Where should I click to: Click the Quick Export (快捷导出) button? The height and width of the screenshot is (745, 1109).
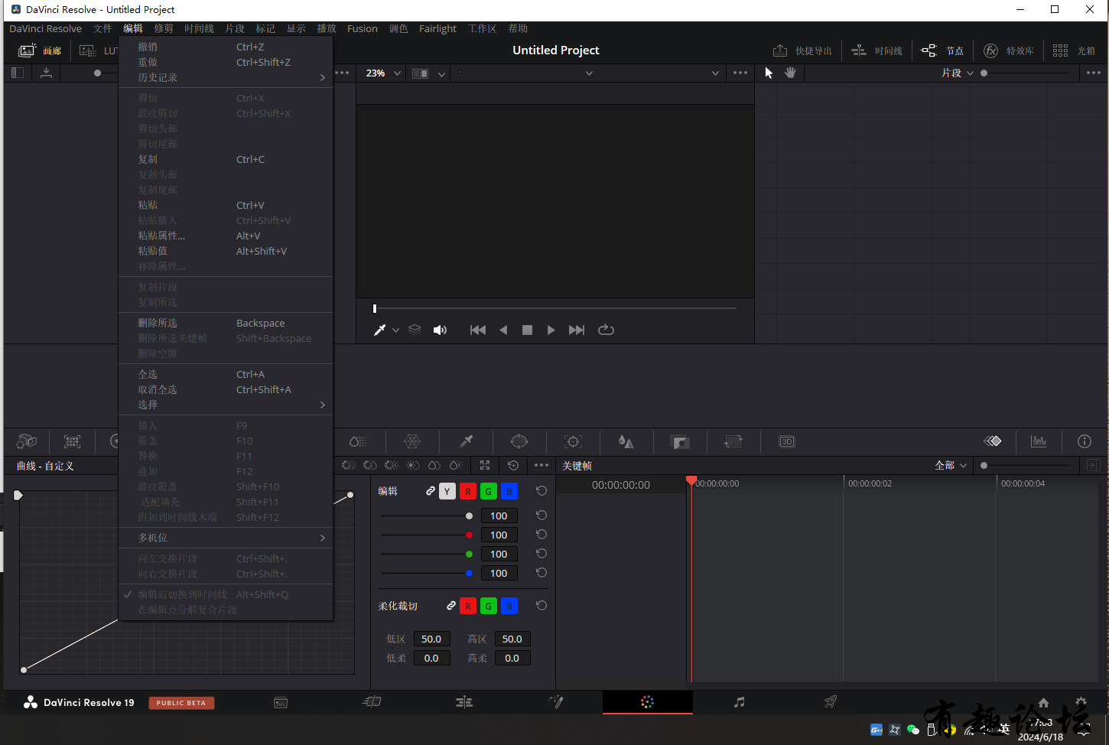(x=802, y=50)
